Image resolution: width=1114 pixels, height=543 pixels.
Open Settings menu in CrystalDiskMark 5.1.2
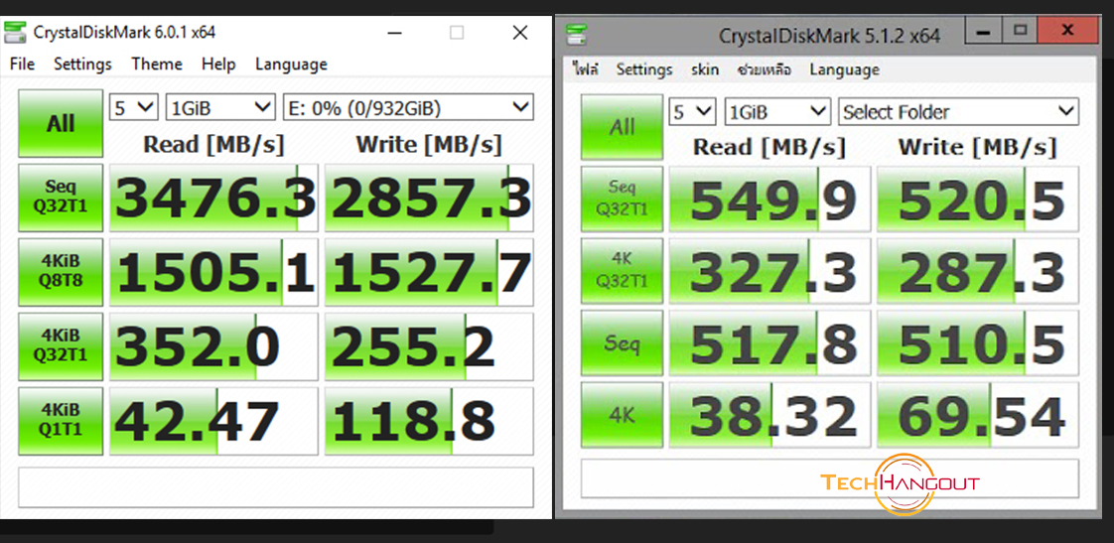(644, 69)
